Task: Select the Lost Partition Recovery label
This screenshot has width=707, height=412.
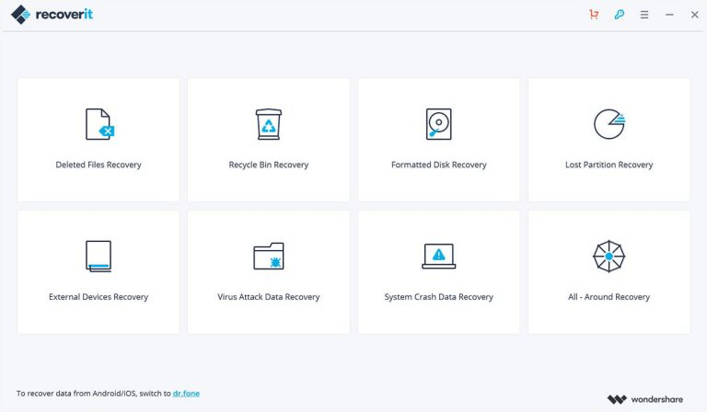Action: [x=609, y=165]
